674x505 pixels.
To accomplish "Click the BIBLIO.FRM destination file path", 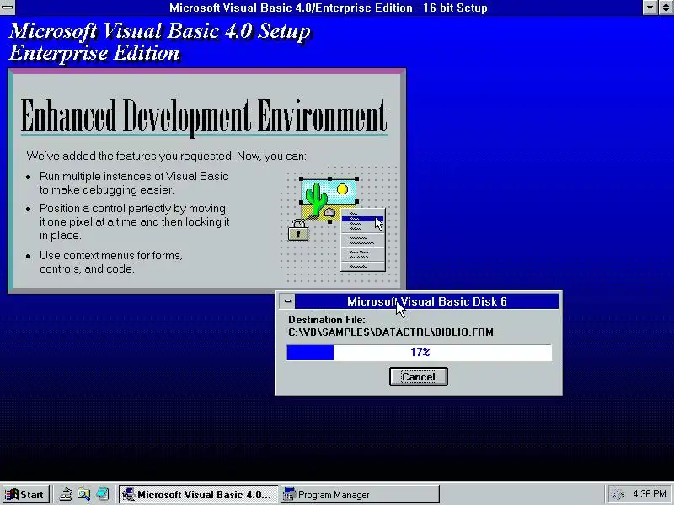I will 391,332.
